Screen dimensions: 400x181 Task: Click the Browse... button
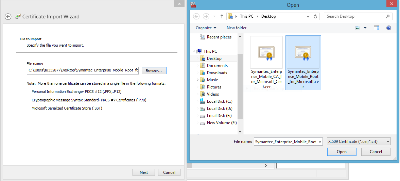[154, 71]
